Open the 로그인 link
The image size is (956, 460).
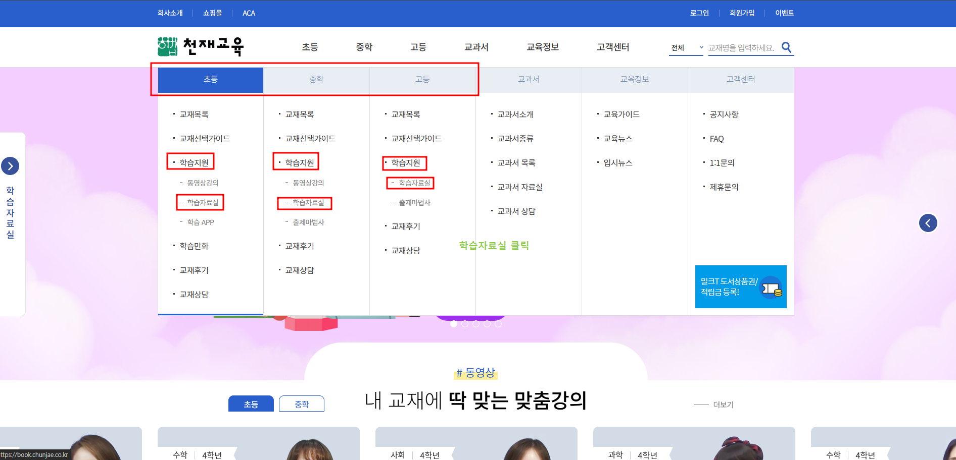point(699,13)
